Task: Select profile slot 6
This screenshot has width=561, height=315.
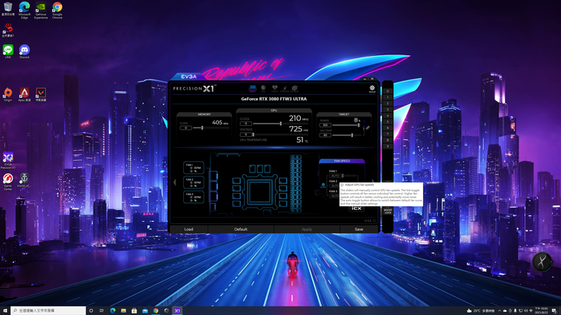Action: coord(387,128)
